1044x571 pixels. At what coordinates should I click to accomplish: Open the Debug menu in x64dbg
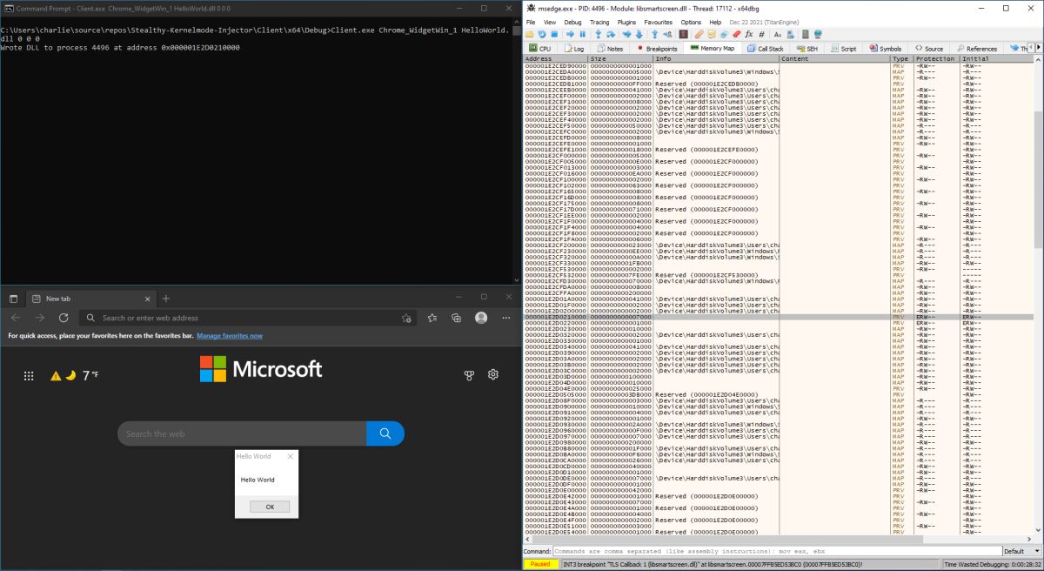(572, 22)
